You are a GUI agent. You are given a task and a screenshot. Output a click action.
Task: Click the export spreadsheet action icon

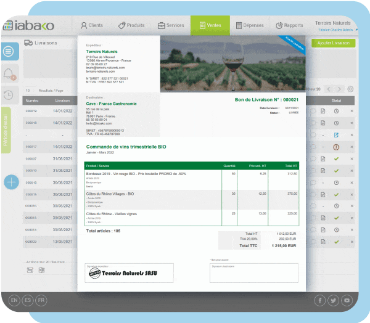41,270
